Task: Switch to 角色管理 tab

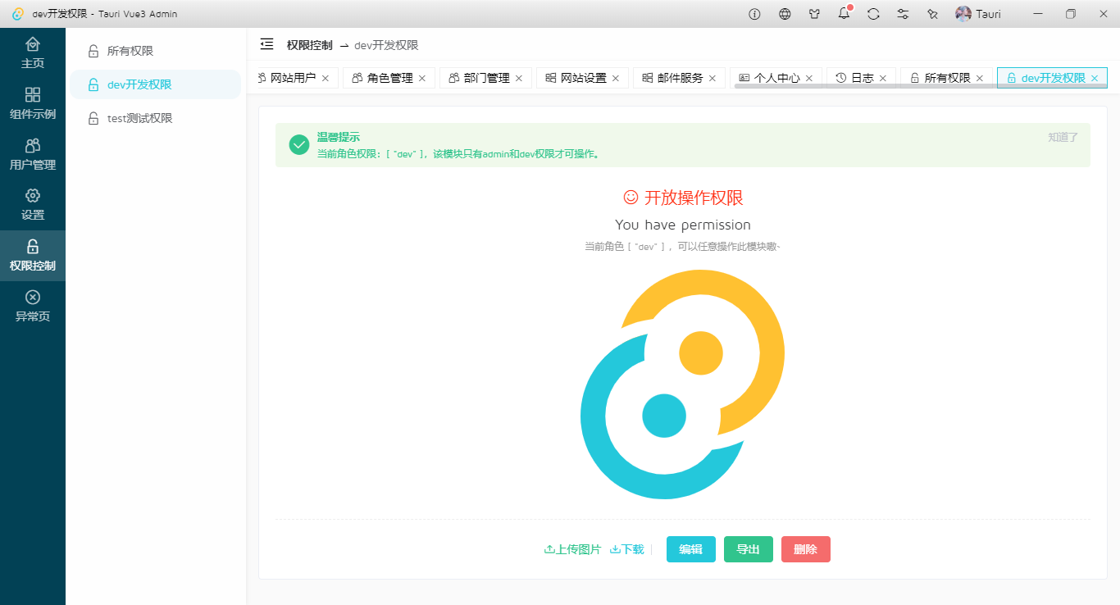Action: pos(390,78)
